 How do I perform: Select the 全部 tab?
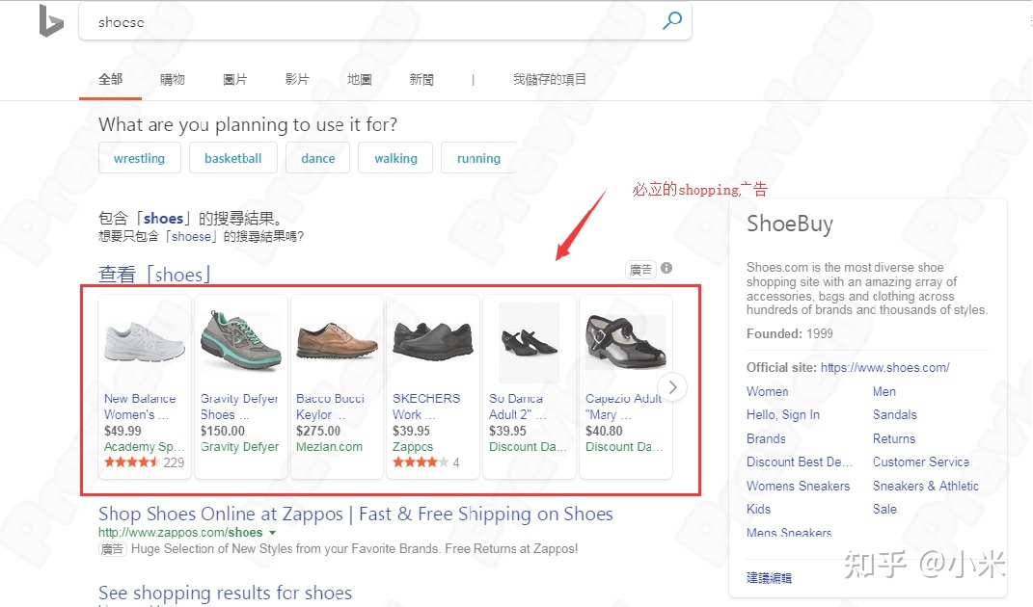pyautogui.click(x=110, y=79)
